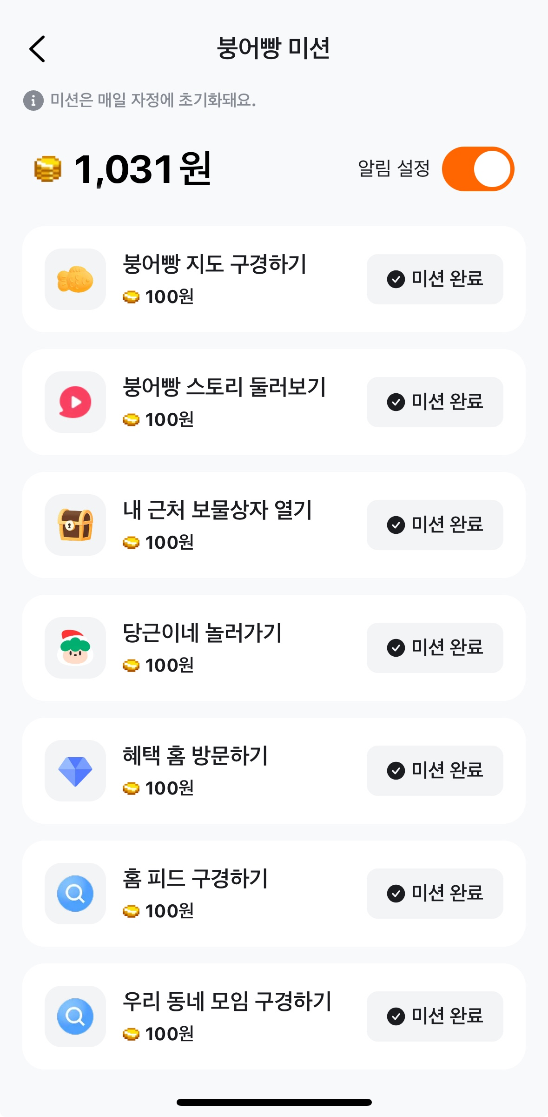
Task: Tap the 1,031원 balance amount
Action: coord(142,169)
